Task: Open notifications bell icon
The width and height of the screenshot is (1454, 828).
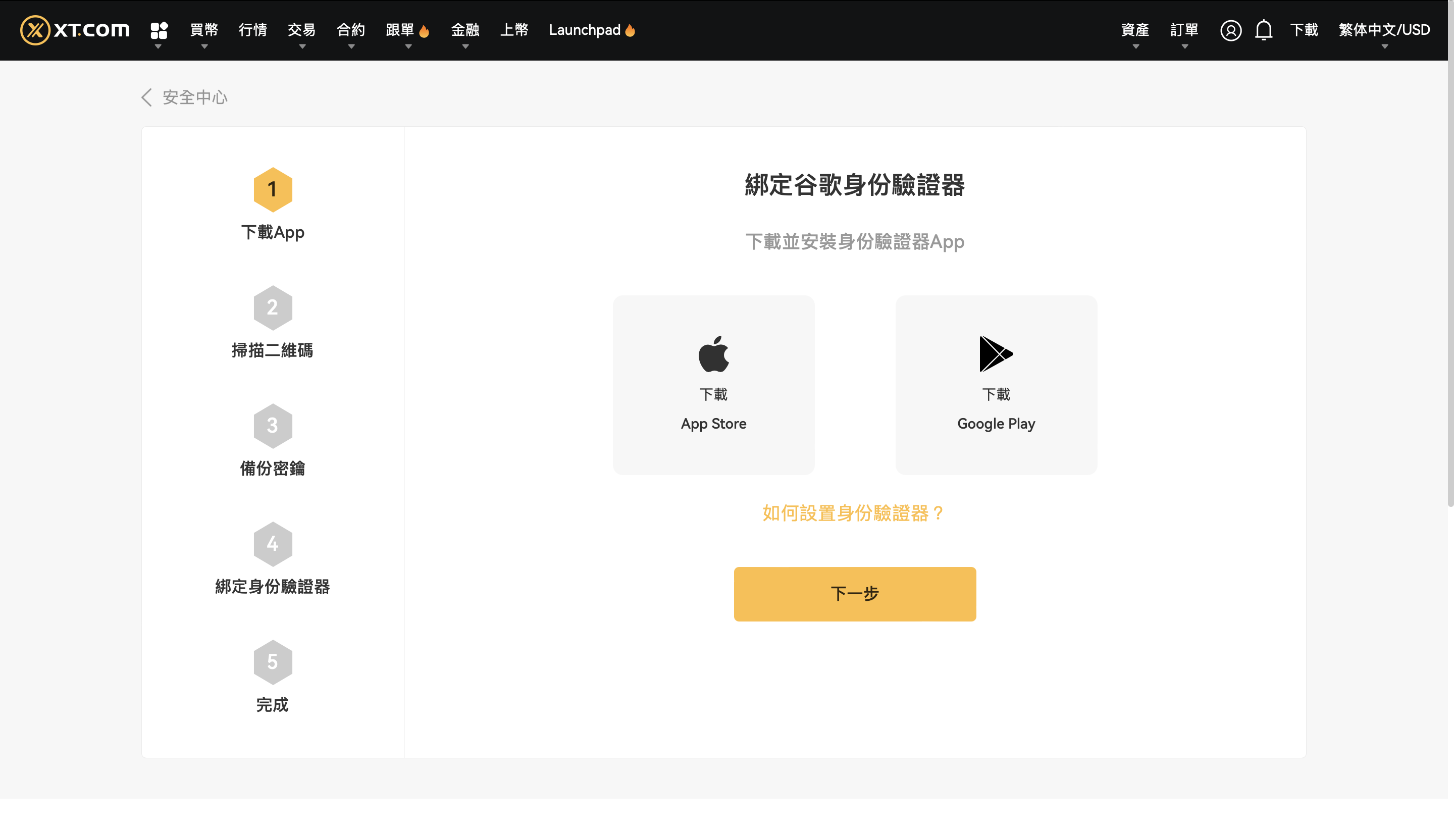Action: 1264,30
